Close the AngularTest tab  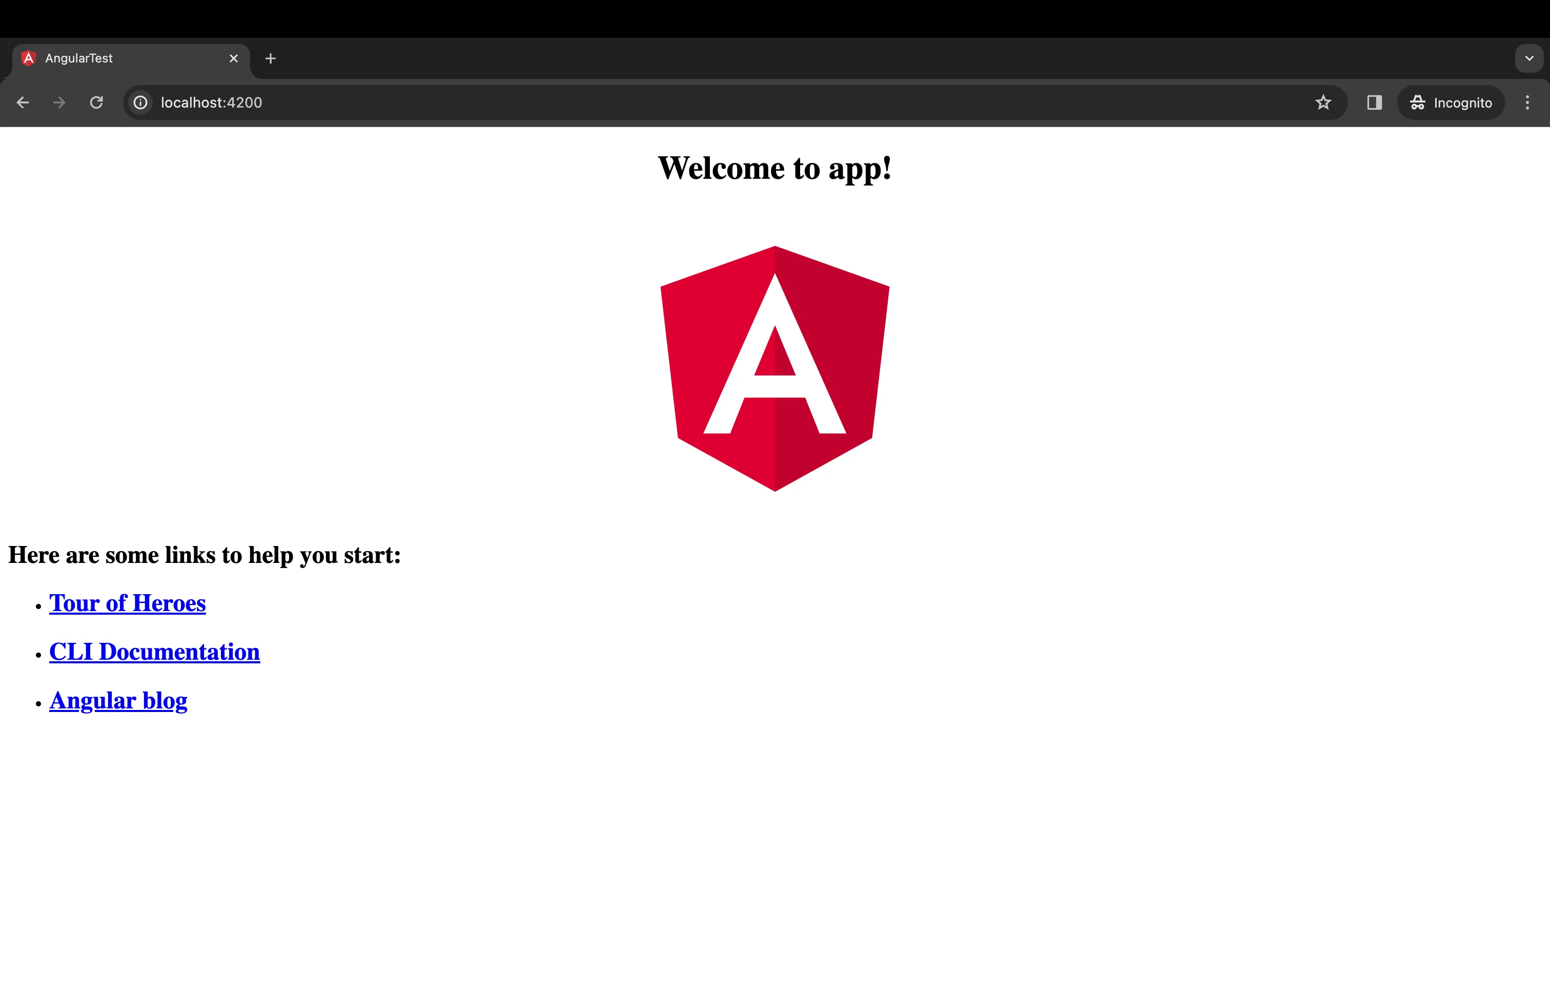click(x=234, y=58)
